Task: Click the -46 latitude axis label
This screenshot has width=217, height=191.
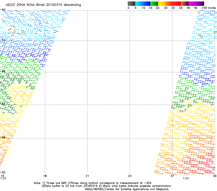Action: click(x=3, y=104)
